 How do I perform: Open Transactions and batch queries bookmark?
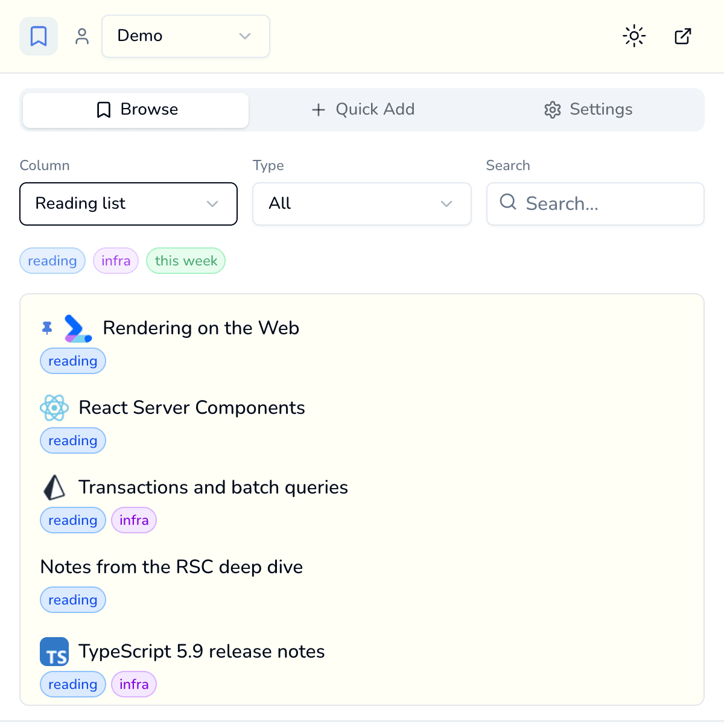tap(214, 487)
